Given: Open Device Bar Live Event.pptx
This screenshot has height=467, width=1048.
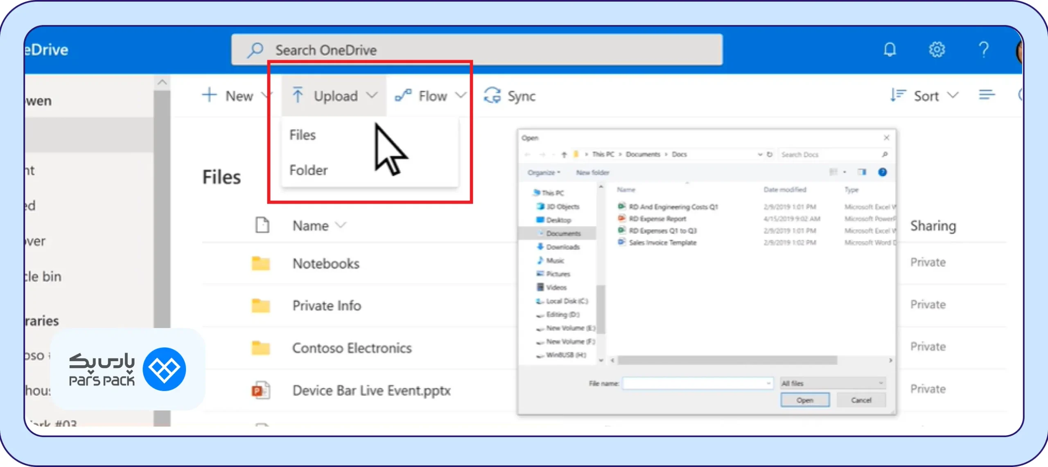Looking at the screenshot, I should 371,391.
